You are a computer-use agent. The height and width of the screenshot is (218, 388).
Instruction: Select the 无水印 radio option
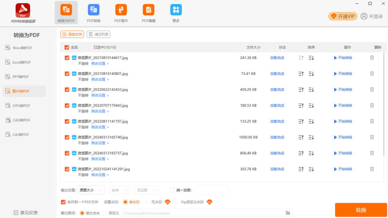tap(147, 202)
